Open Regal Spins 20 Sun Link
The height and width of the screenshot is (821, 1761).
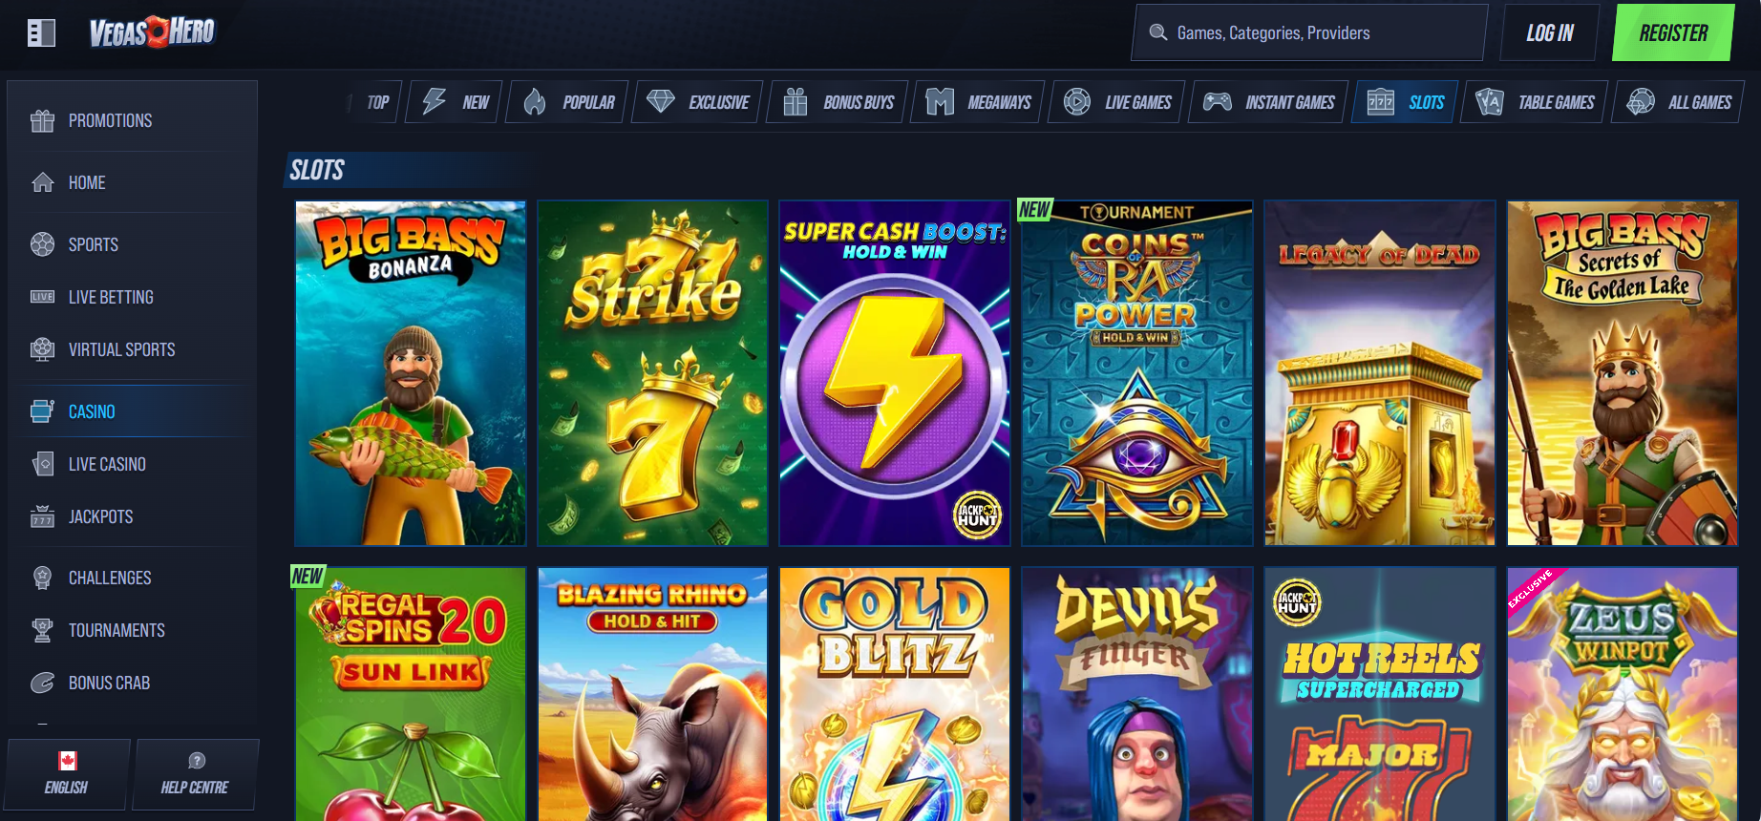pos(411,694)
